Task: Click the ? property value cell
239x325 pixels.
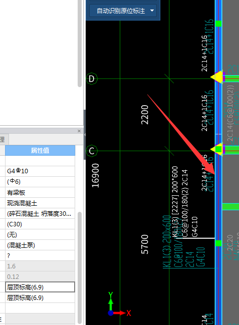Action: (40, 255)
